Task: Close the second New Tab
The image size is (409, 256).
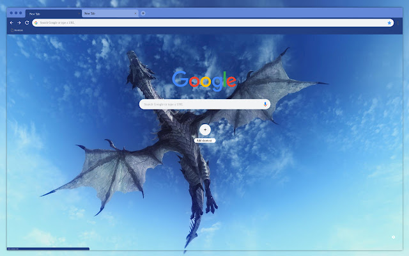Action: [135, 13]
